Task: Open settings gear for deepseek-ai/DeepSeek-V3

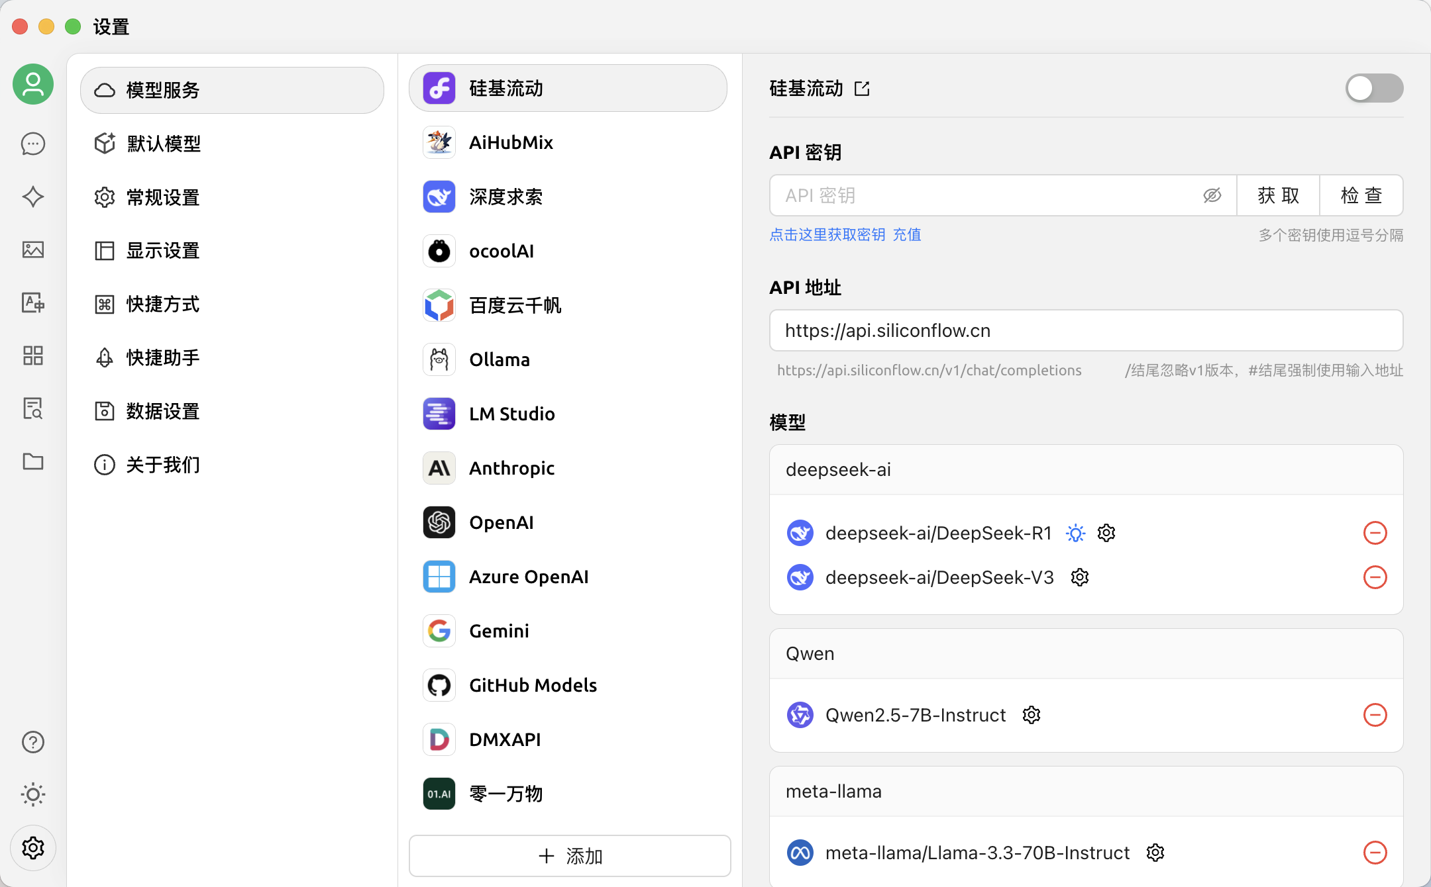Action: tap(1080, 577)
